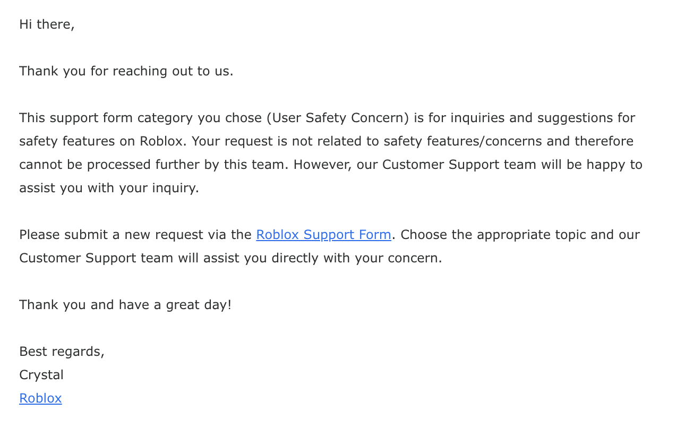Click the signature name "Crystal"

click(41, 375)
